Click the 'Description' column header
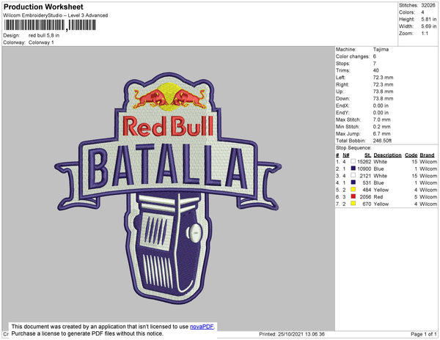The width and height of the screenshot is (440, 340). (x=387, y=155)
